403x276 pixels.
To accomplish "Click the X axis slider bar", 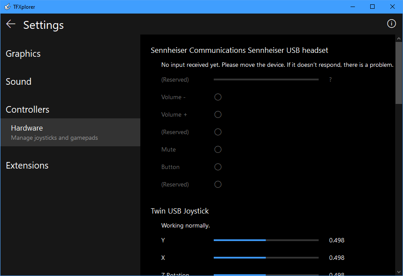I will (x=266, y=258).
